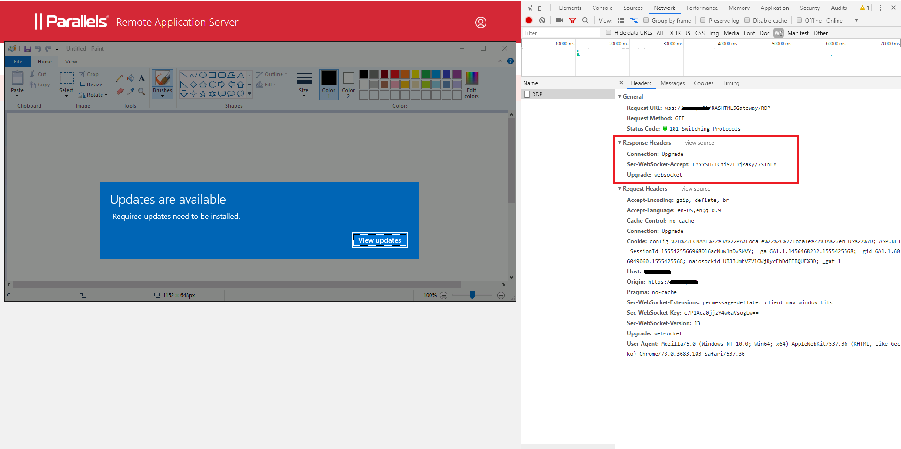
Task: Pick the red color swatch in Paint palette
Action: [395, 74]
